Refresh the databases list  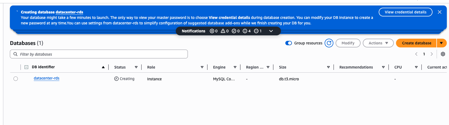329,43
